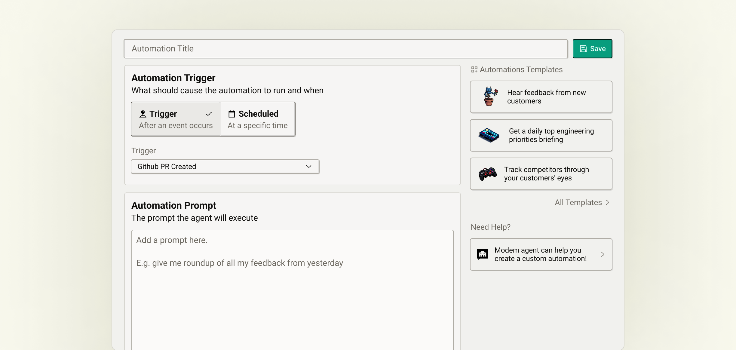
Task: Select the Scheduled option card
Action: click(258, 119)
